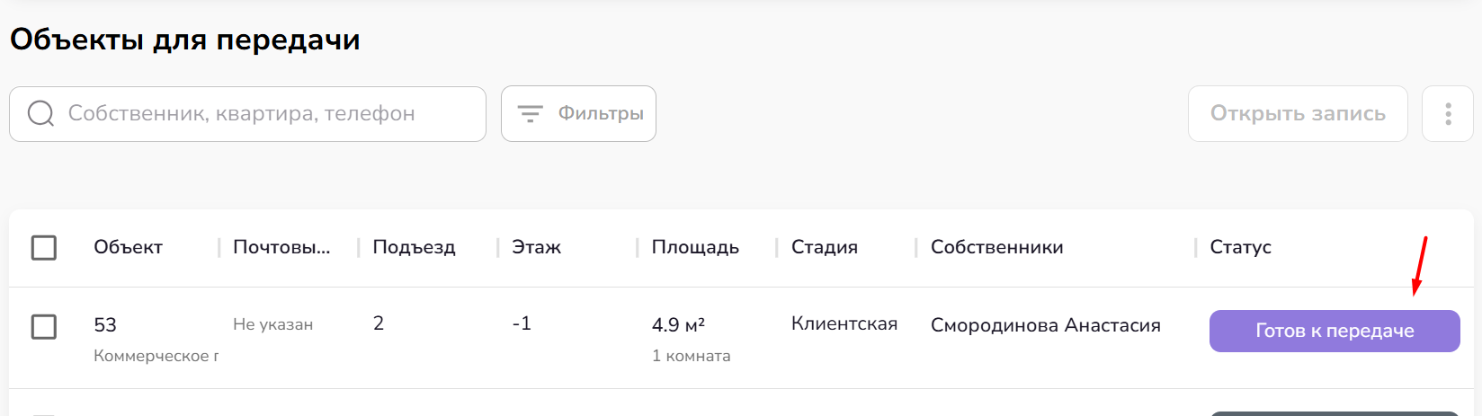Open owner Смородинова Анастасия
Image resolution: width=1482 pixels, height=416 pixels.
click(1045, 325)
